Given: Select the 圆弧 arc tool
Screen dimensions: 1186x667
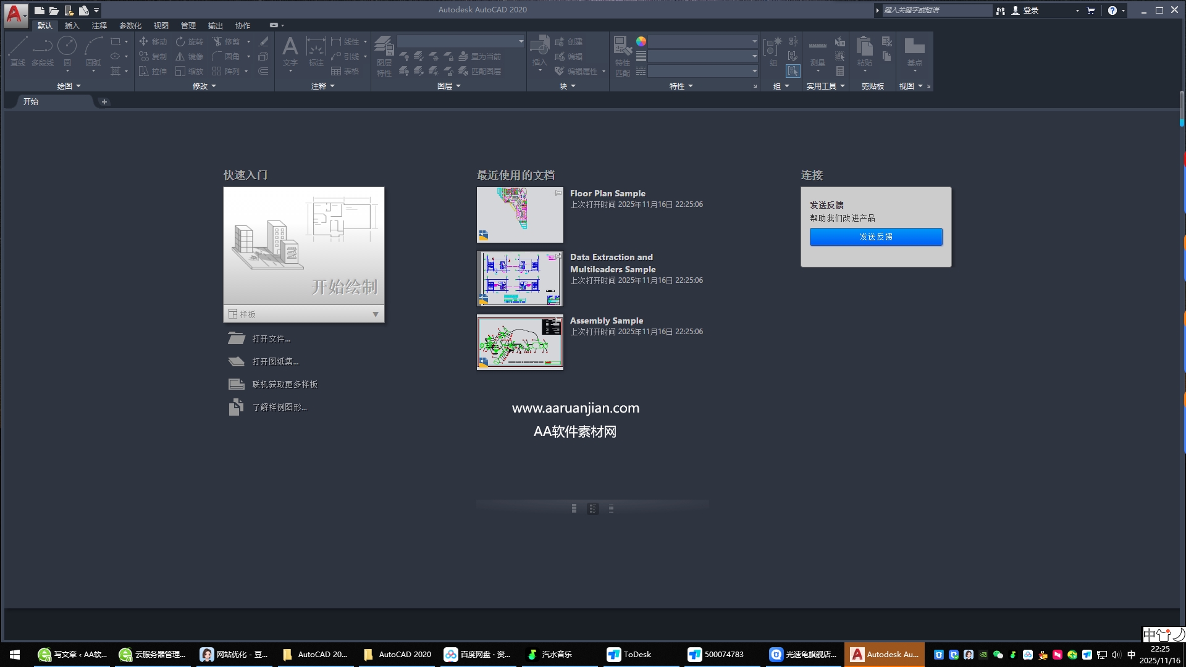Looking at the screenshot, I should tap(94, 46).
